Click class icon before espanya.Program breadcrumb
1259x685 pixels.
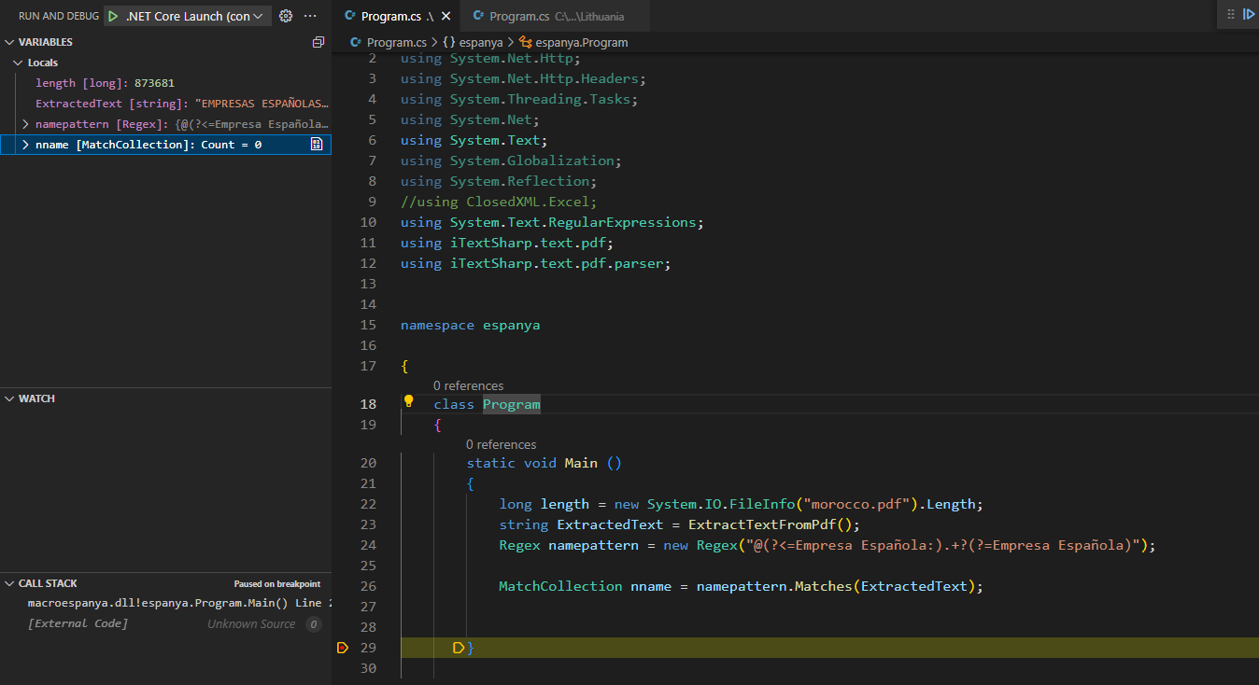coord(525,42)
